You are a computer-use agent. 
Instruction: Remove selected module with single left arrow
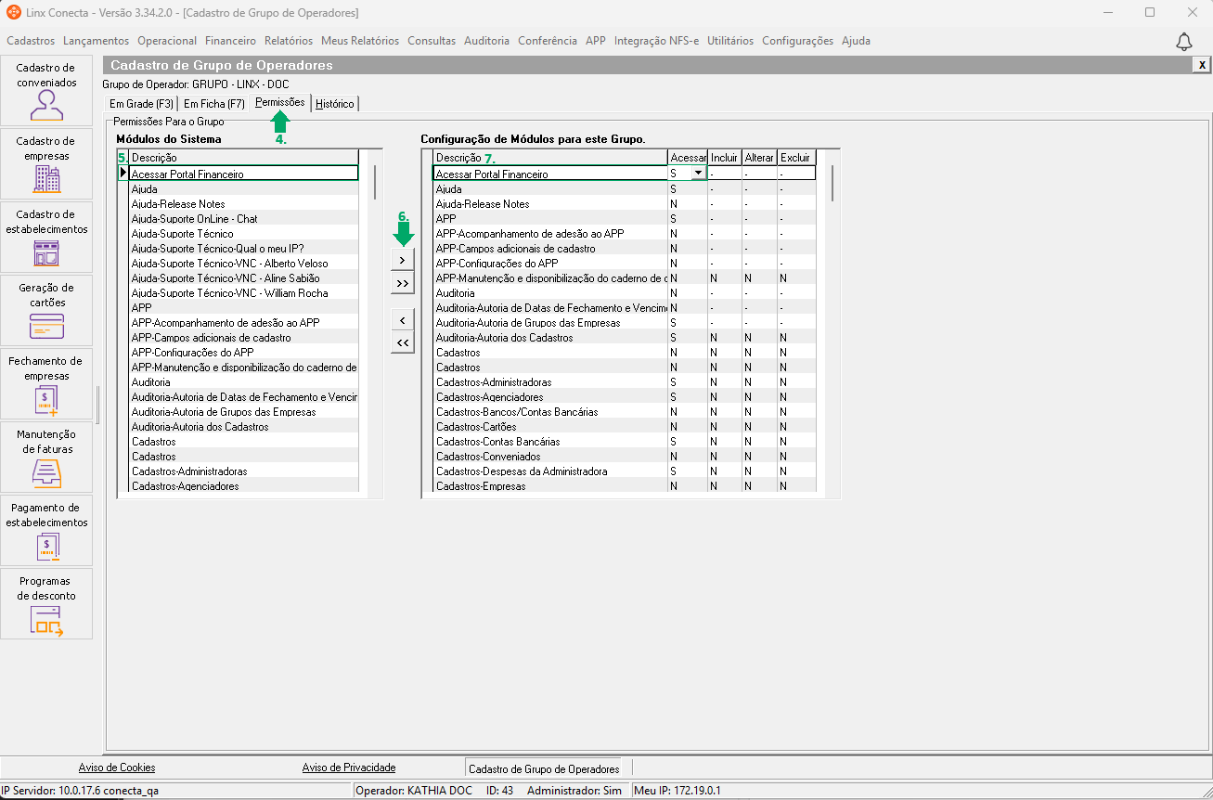[x=402, y=320]
